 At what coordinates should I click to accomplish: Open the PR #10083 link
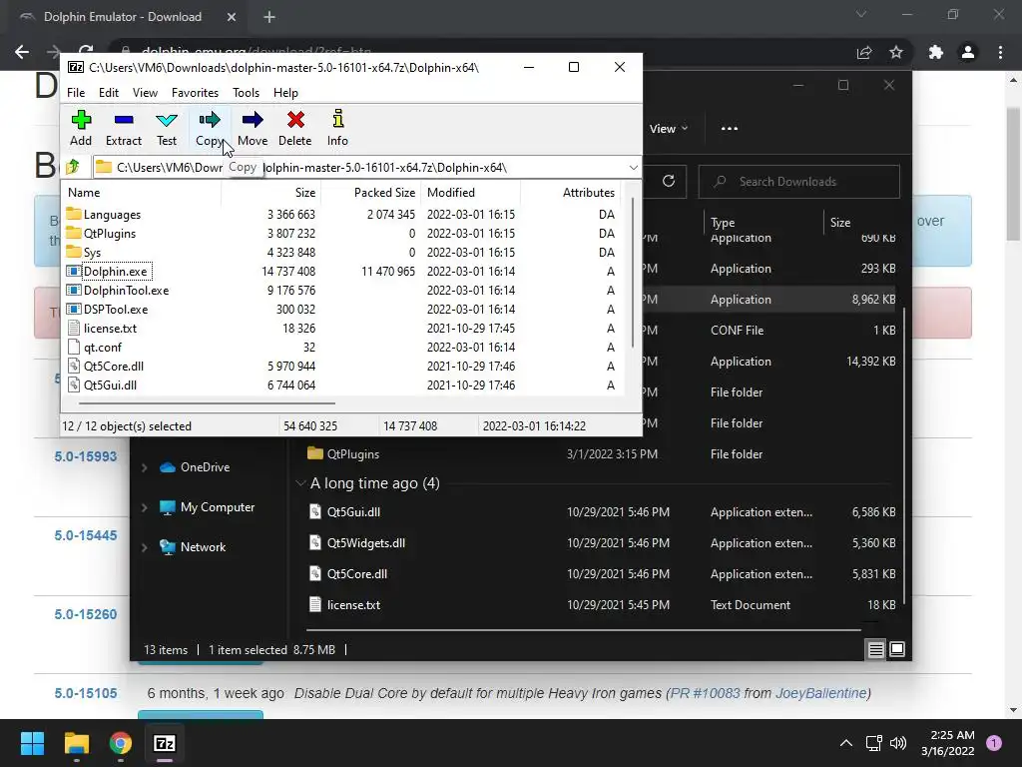705,693
